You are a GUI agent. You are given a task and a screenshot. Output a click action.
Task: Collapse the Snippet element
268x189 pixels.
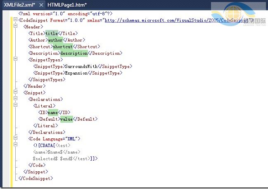15,92
